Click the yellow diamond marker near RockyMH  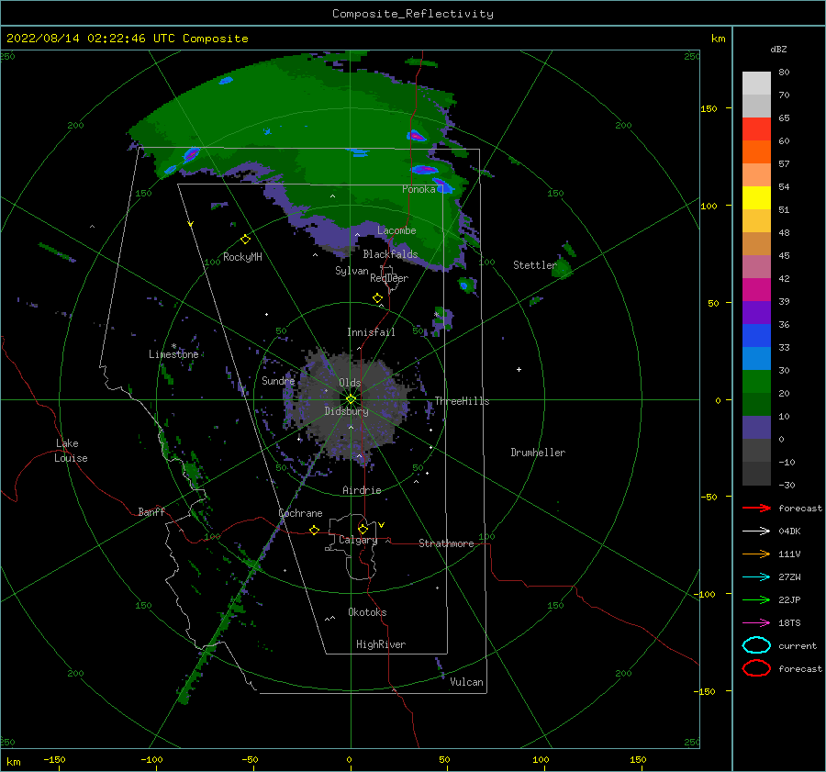coord(245,240)
